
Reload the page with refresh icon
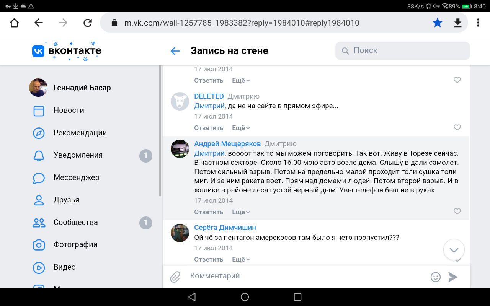point(88,23)
